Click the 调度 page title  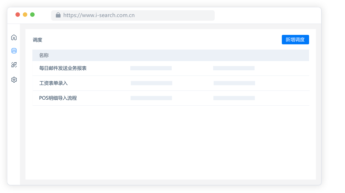coord(37,40)
